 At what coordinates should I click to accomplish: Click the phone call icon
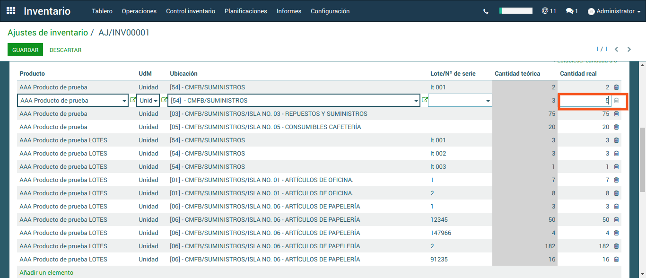click(486, 11)
